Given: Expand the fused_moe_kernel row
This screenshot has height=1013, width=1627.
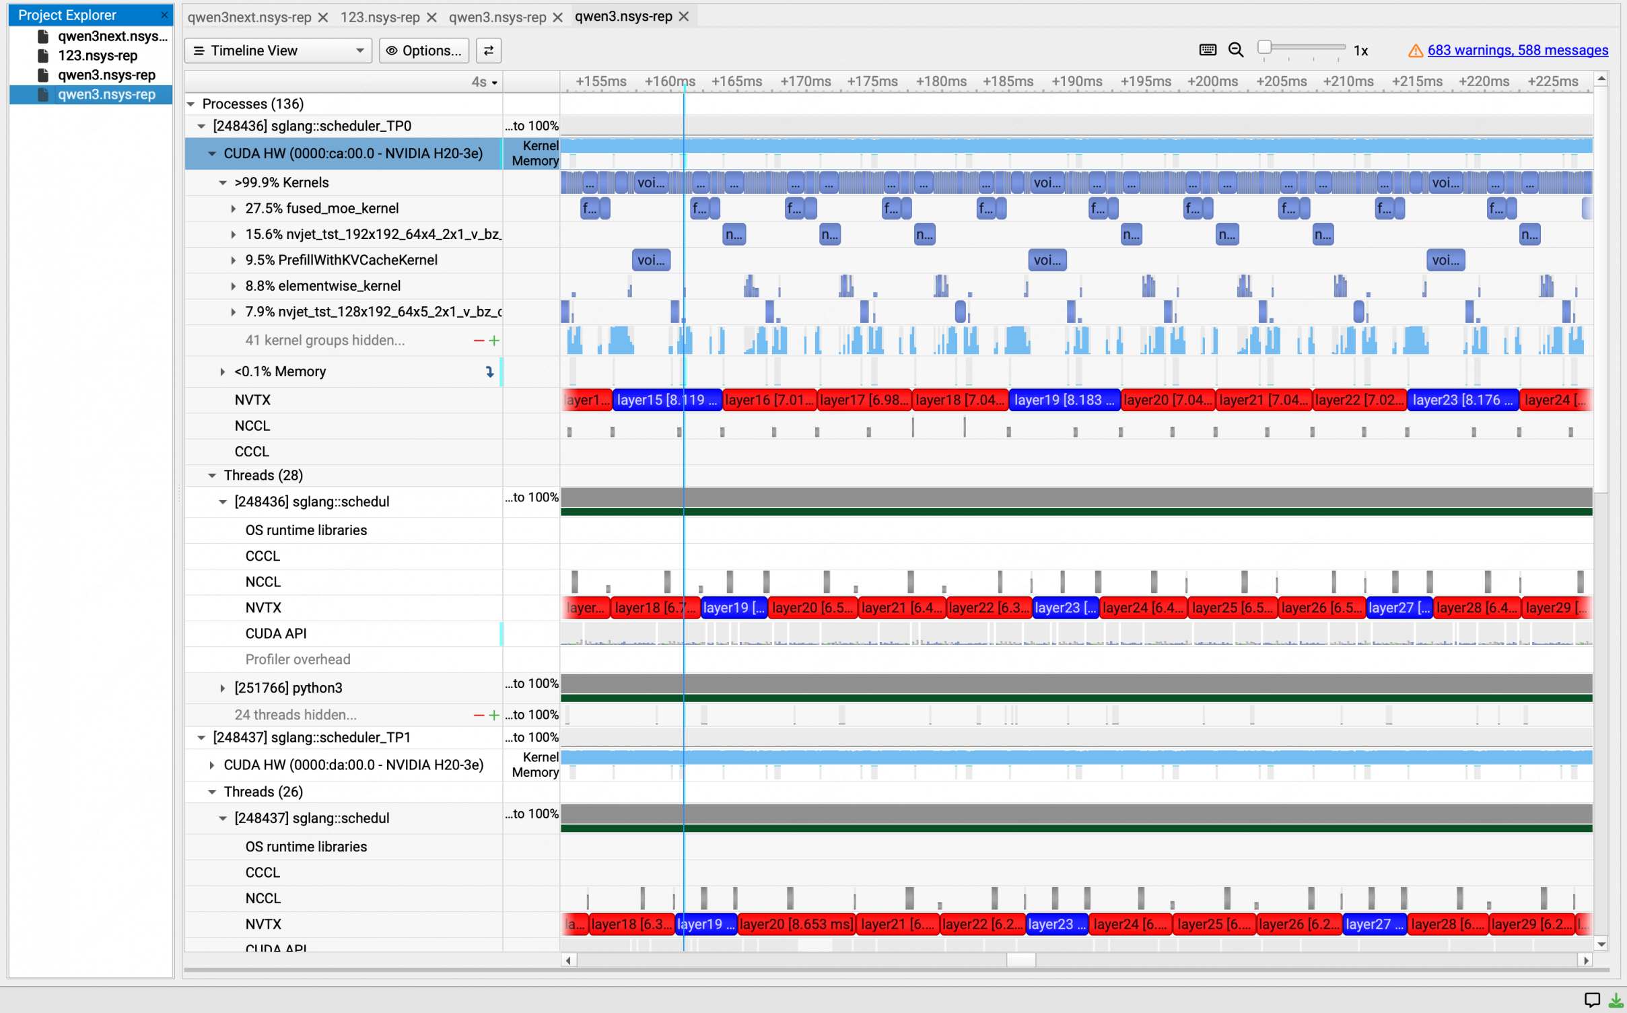Looking at the screenshot, I should click(x=233, y=209).
